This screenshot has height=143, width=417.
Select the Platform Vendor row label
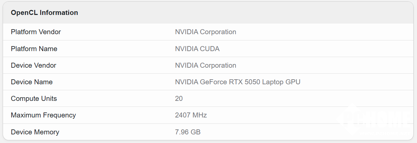click(36, 32)
